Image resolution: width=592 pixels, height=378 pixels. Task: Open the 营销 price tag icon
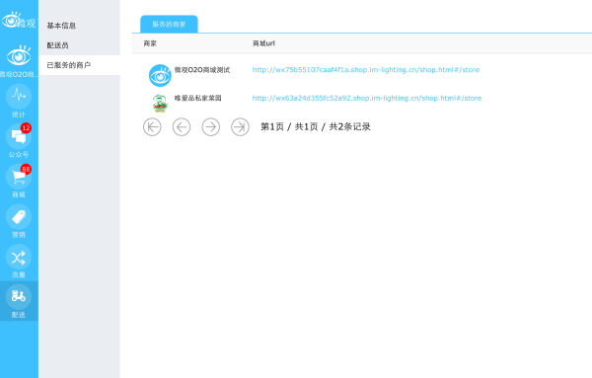(19, 217)
